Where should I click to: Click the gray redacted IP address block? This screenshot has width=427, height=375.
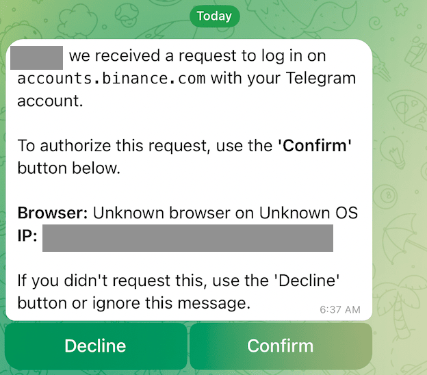tap(187, 238)
